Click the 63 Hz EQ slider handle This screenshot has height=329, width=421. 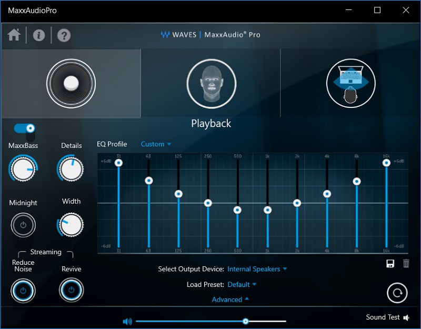click(149, 181)
